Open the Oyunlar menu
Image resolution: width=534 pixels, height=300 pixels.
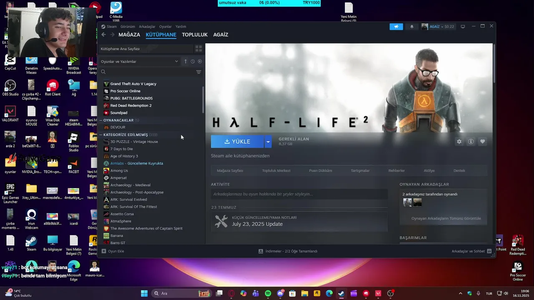point(165,27)
